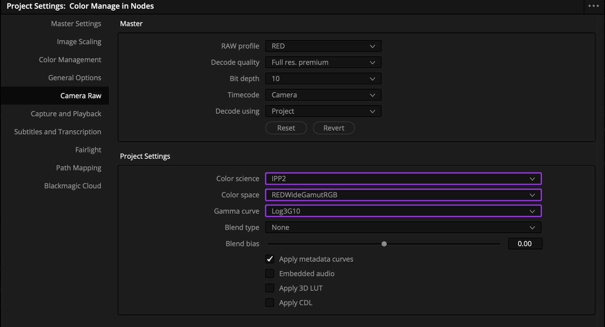Click the Revert button
Viewport: 605px width, 327px height.
[333, 128]
